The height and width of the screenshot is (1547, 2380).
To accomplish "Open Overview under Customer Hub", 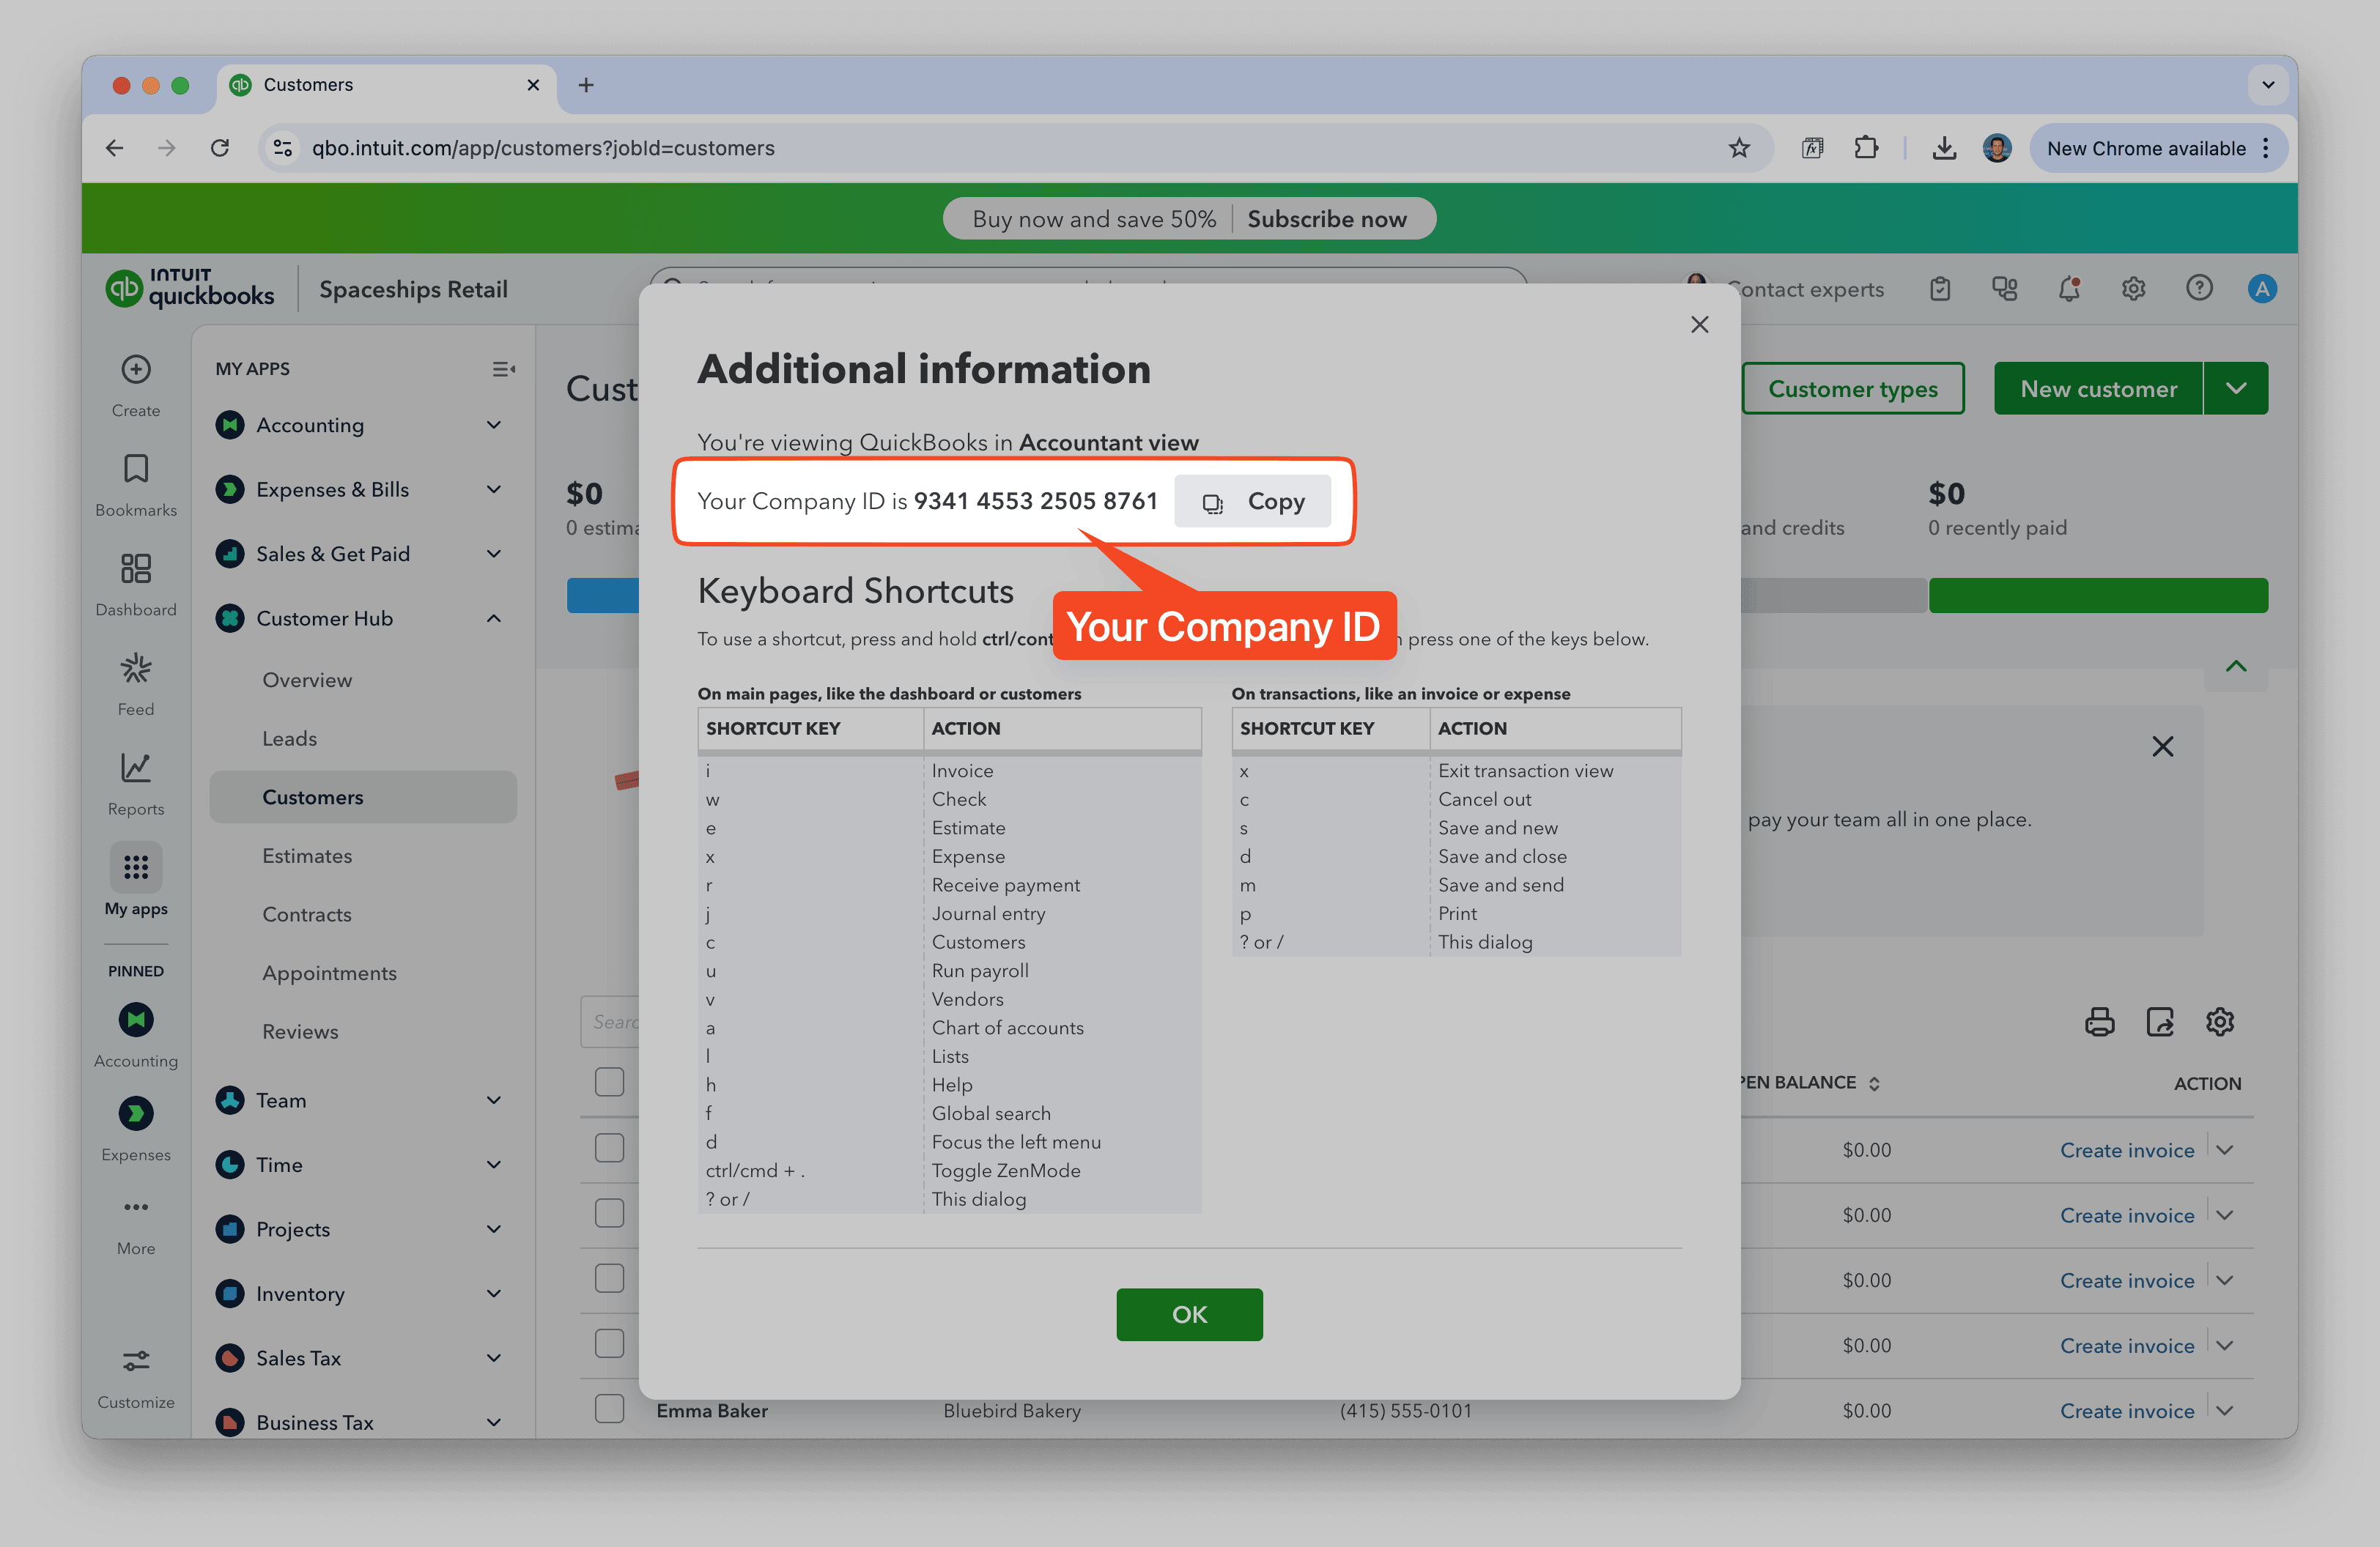I will tap(307, 680).
